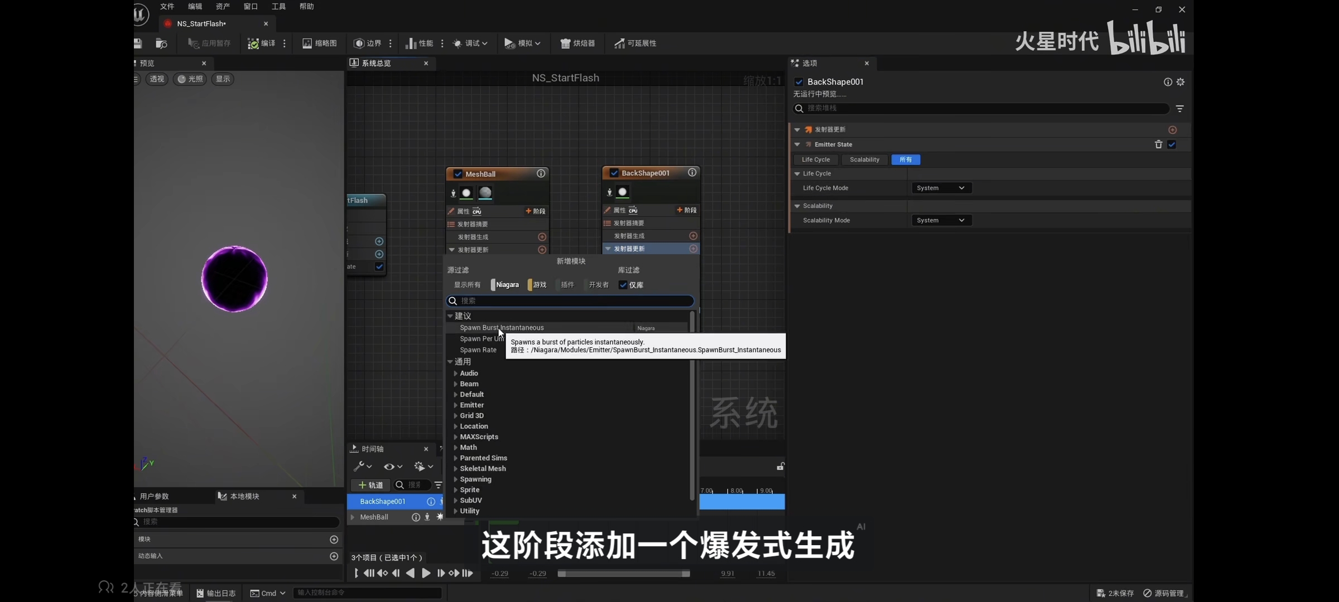The width and height of the screenshot is (1339, 602).
Task: Click the Compile toolbar icon
Action: click(x=254, y=43)
